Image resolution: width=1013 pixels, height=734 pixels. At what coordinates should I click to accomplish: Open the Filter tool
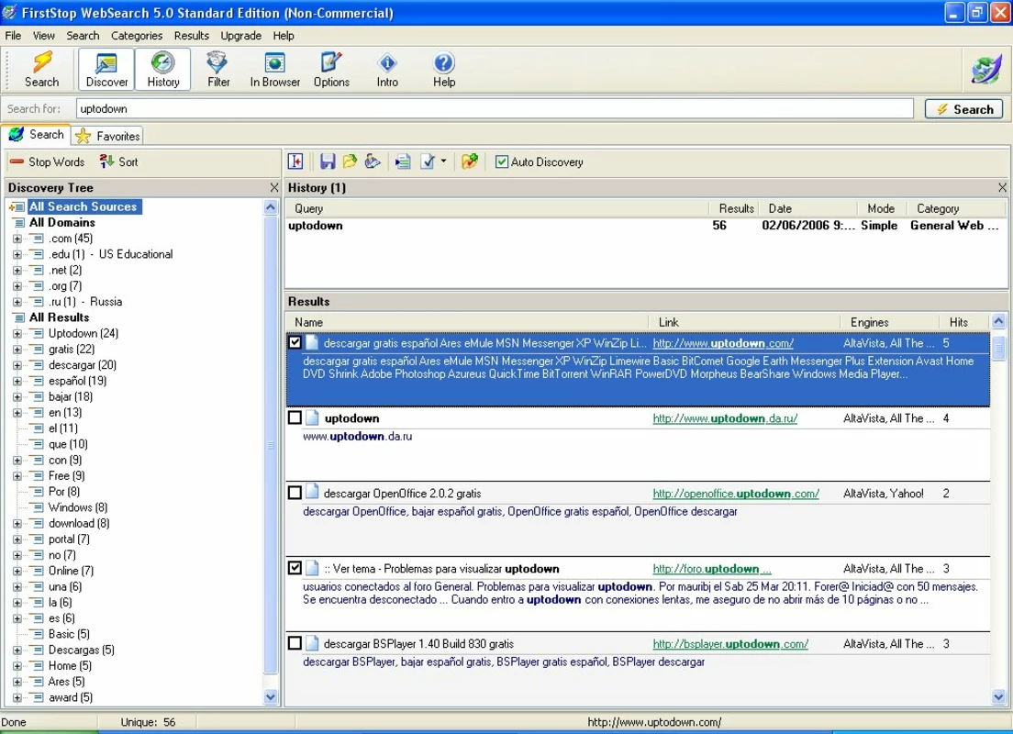coord(218,69)
